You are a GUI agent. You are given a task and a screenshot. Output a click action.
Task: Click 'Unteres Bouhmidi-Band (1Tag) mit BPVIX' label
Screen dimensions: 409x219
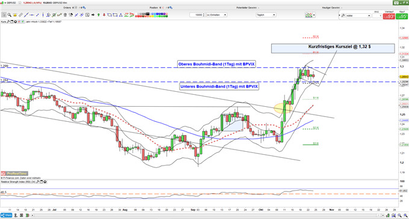[x=219, y=86]
